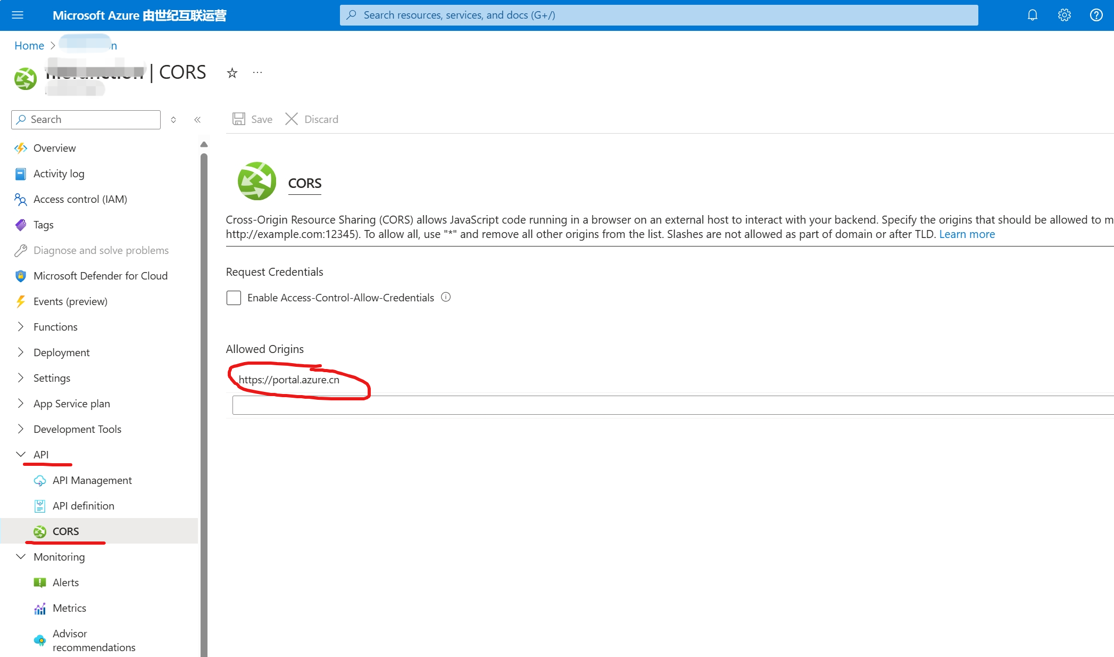The height and width of the screenshot is (657, 1114).
Task: Open portal settings gear icon
Action: pyautogui.click(x=1064, y=15)
